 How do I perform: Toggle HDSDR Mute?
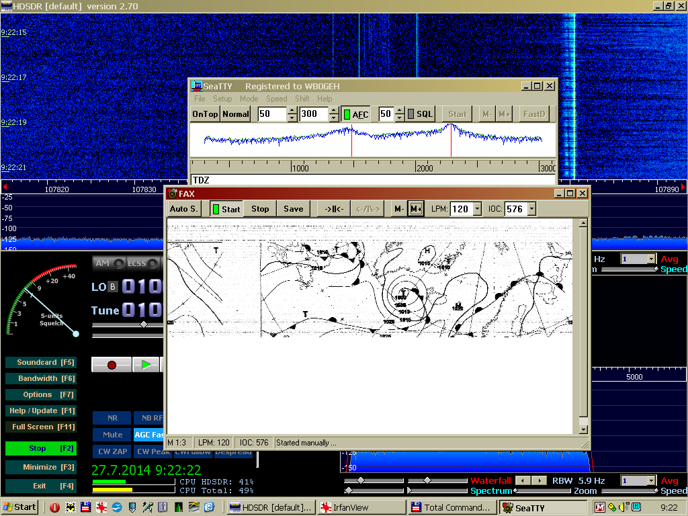[x=112, y=435]
